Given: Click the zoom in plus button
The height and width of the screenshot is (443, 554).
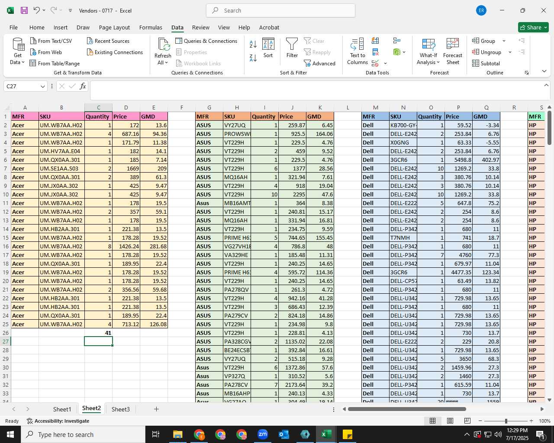Looking at the screenshot, I should pyautogui.click(x=531, y=421).
